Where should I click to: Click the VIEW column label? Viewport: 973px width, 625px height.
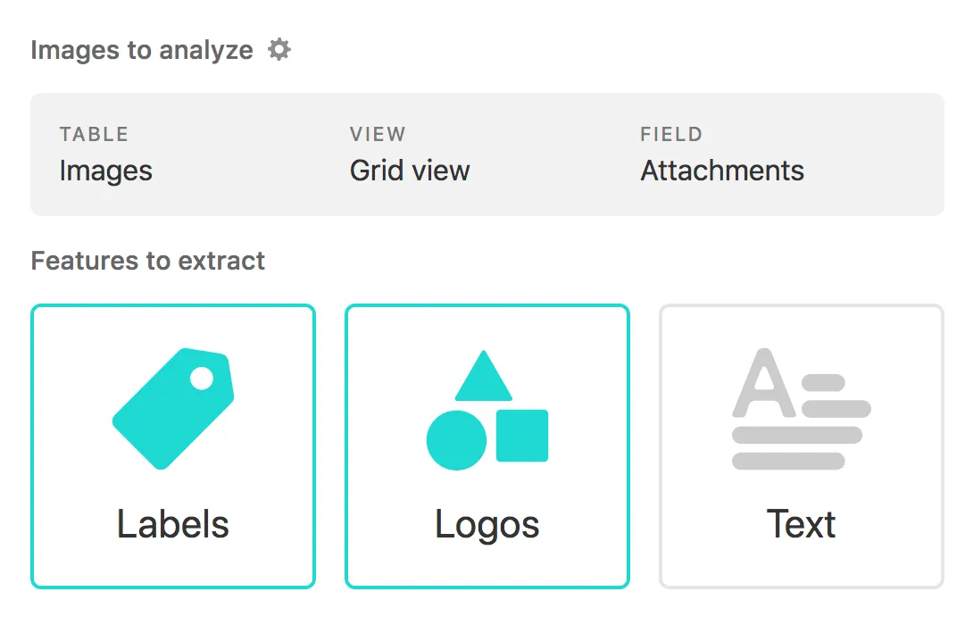378,135
